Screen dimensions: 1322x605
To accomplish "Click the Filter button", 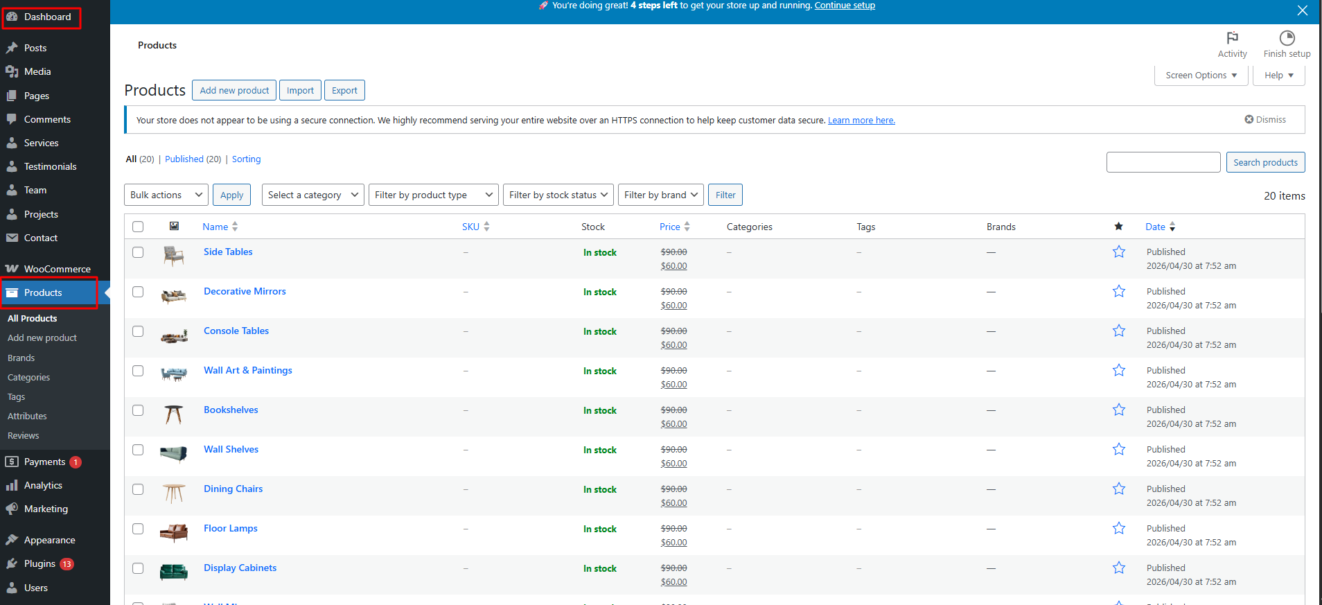I will coord(725,195).
